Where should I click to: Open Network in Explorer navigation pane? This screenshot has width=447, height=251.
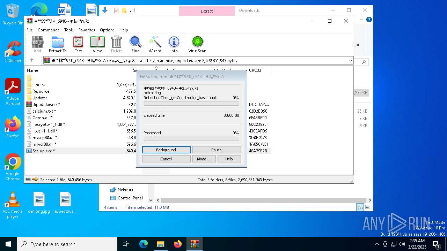[122, 190]
